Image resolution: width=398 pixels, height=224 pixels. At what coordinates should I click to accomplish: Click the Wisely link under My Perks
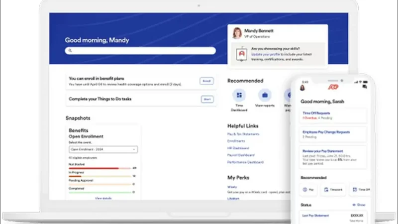[x=232, y=187]
